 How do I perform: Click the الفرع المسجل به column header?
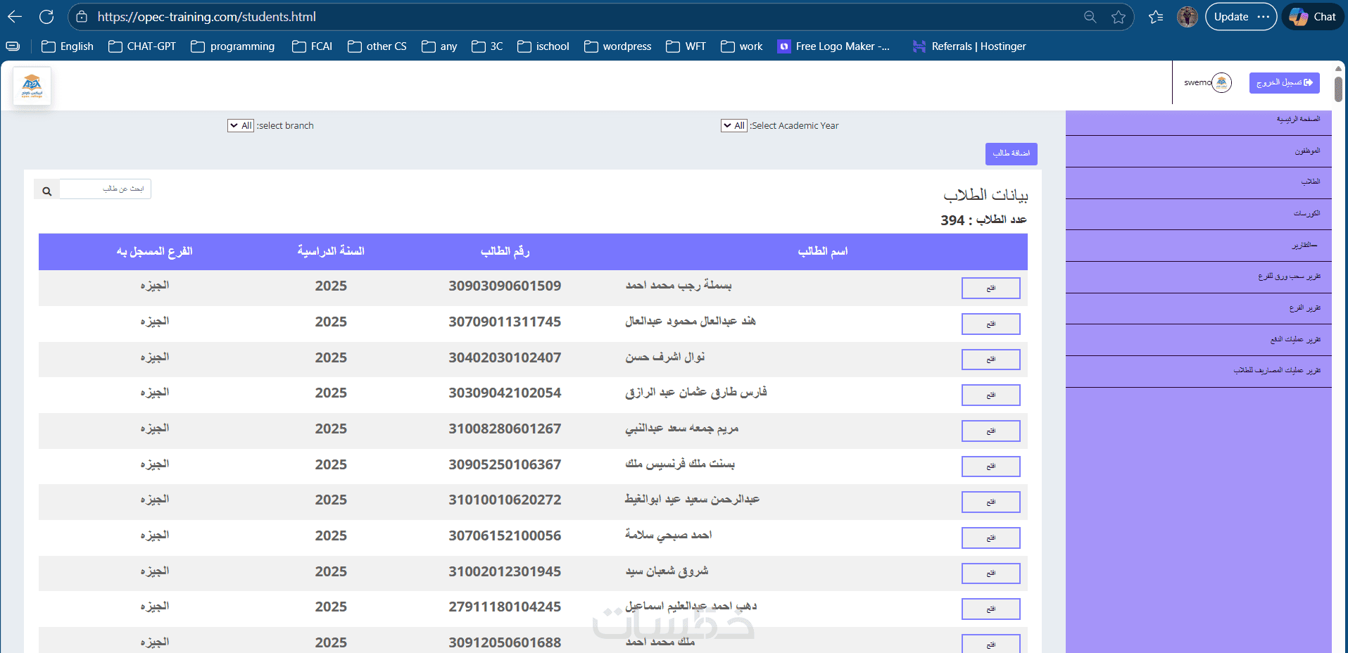pos(154,251)
